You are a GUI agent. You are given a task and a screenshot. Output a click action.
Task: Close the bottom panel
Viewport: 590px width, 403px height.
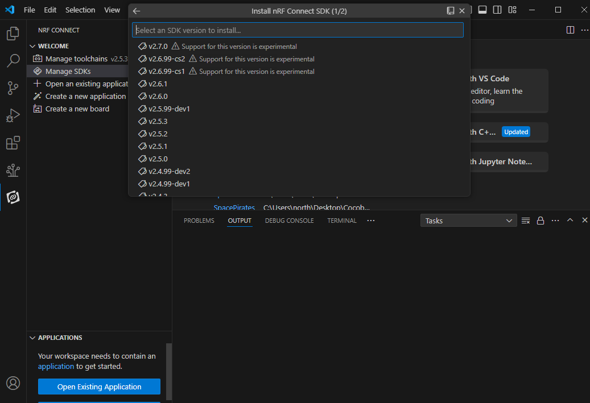pos(584,221)
